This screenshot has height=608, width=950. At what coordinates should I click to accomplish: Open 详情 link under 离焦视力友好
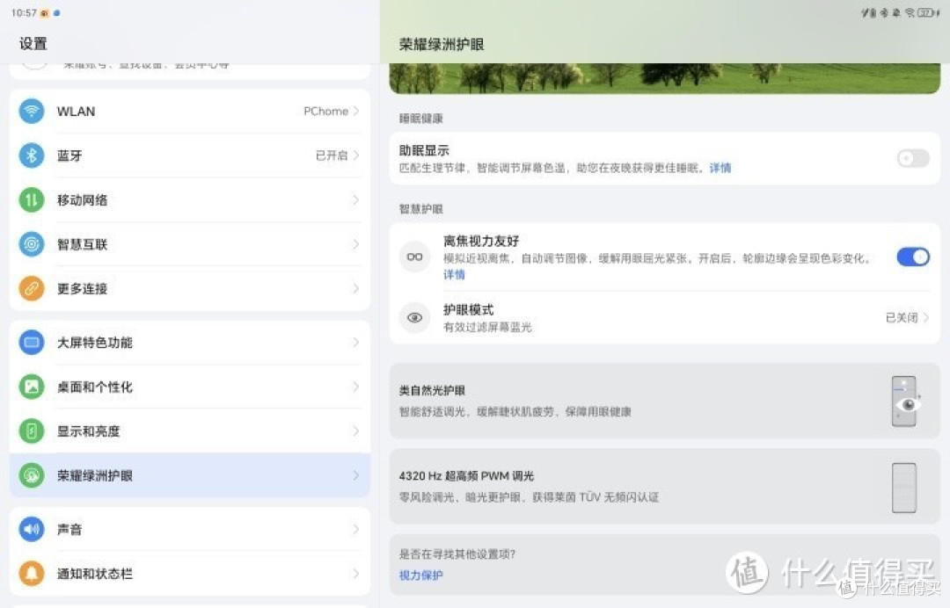[455, 275]
